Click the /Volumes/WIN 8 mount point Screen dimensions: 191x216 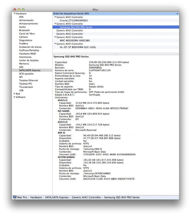pyautogui.click(x=93, y=149)
